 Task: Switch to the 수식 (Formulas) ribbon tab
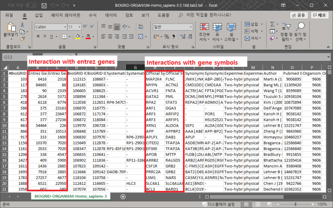(92, 15)
